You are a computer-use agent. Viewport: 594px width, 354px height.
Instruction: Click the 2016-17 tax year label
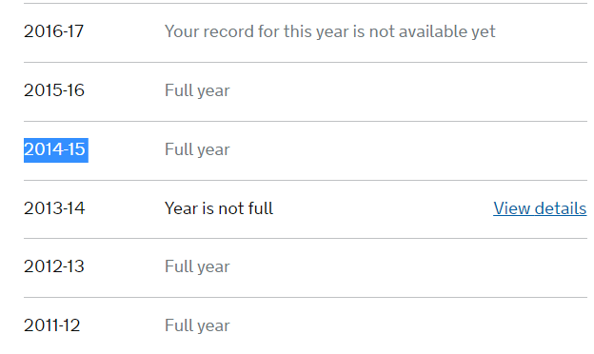[x=53, y=31]
